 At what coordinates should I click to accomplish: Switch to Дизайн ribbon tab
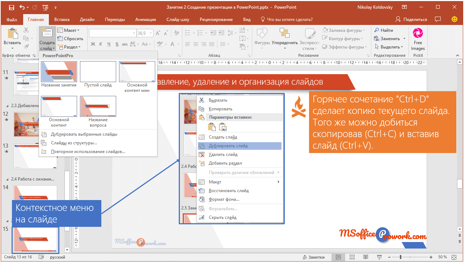coord(87,20)
